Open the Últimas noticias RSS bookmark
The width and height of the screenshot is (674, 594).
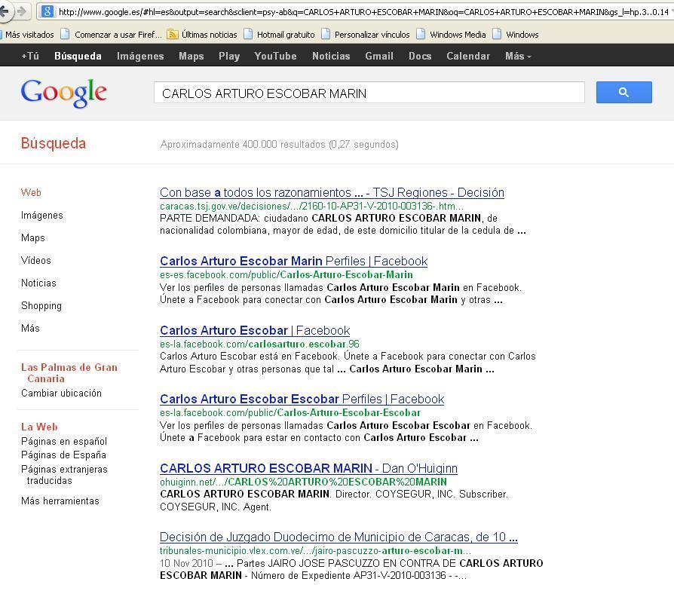pos(202,35)
